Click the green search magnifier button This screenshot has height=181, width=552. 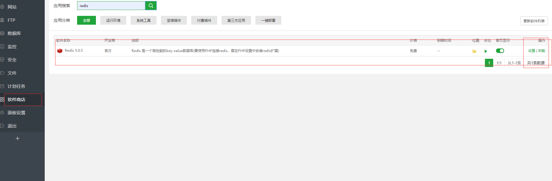click(x=151, y=6)
